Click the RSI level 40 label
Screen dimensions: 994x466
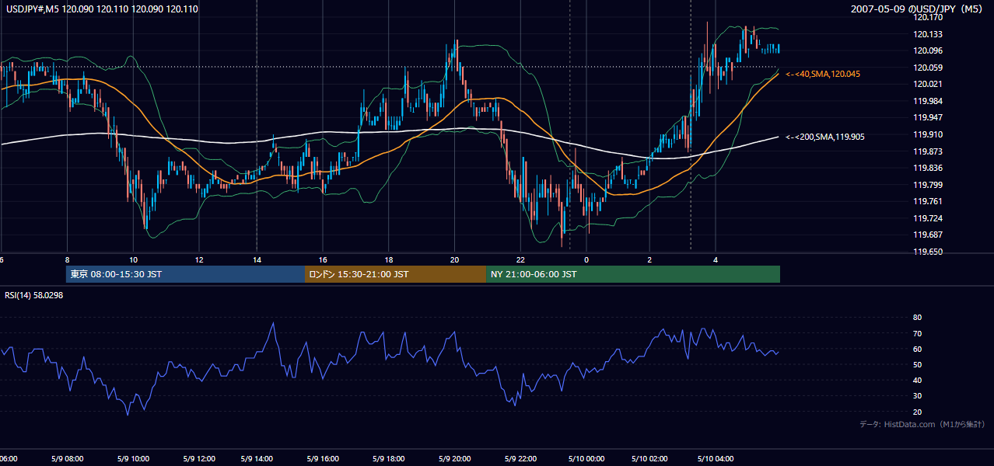(917, 380)
